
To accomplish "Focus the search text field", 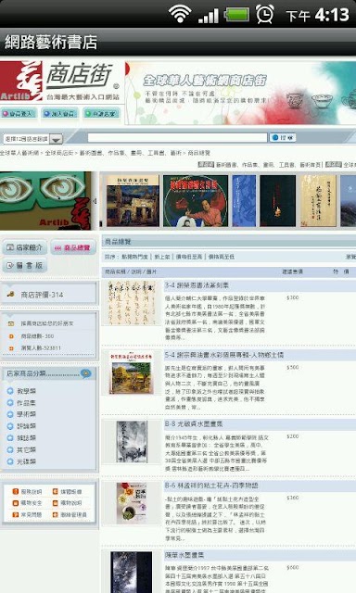I will click(177, 138).
